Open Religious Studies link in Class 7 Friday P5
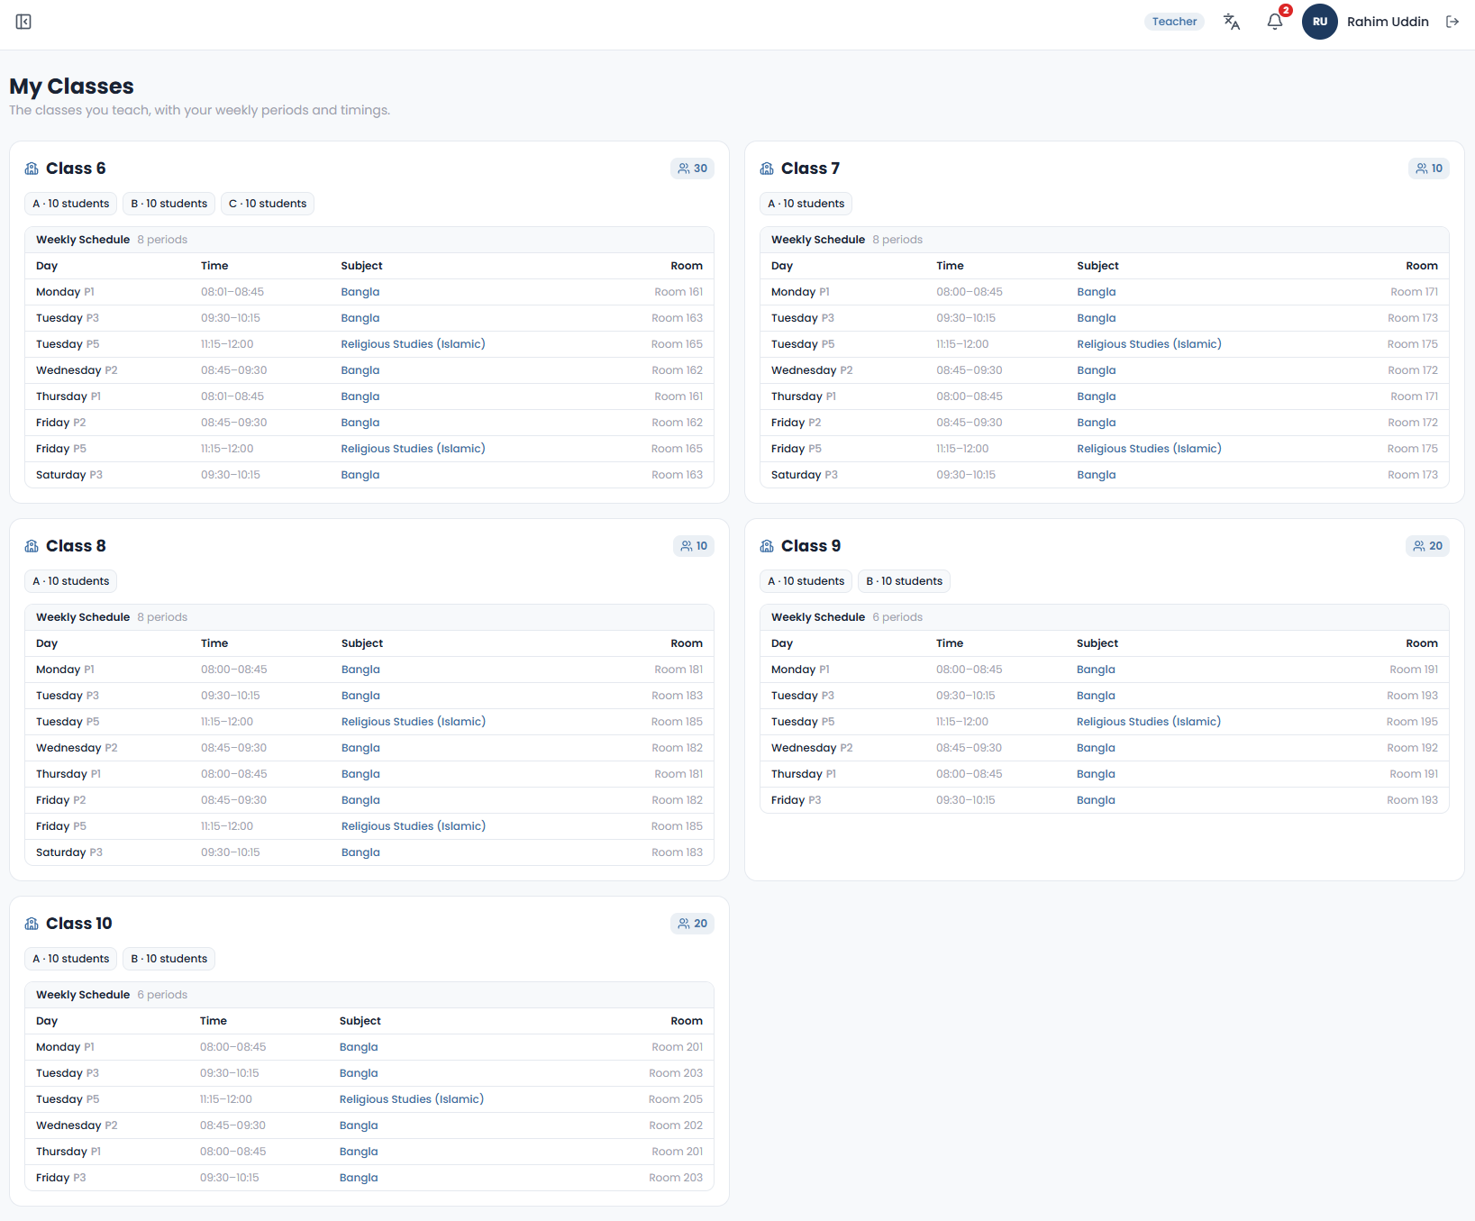 coord(1149,449)
